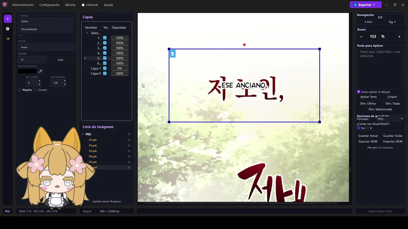The image size is (408, 229).
Task: Open the Formato PNG dropdown
Action: (390, 119)
